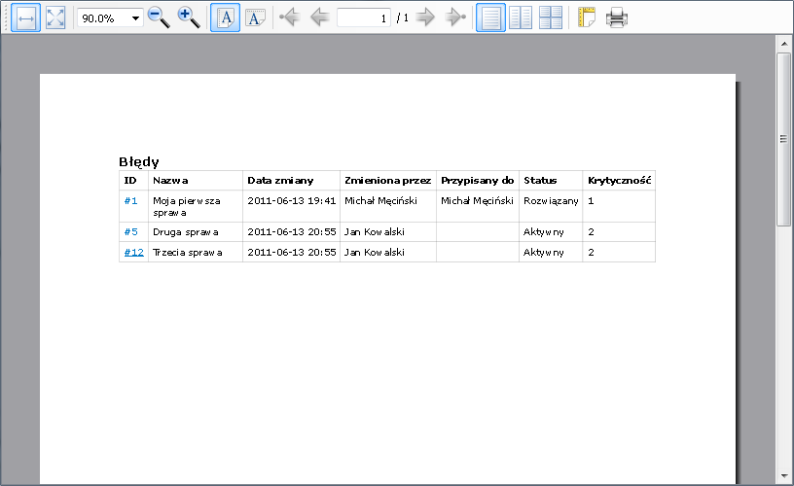Click the vertical scrollbar down arrow

point(783,475)
